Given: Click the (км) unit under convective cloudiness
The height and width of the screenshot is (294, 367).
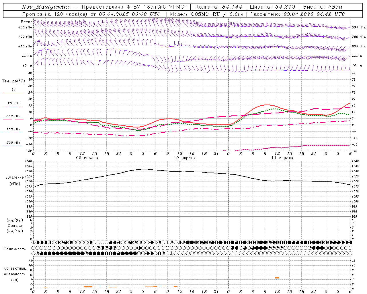Looking at the screenshot, I should [x=15, y=280].
